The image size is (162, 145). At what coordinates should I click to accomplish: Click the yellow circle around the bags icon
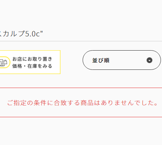tap(5, 62)
